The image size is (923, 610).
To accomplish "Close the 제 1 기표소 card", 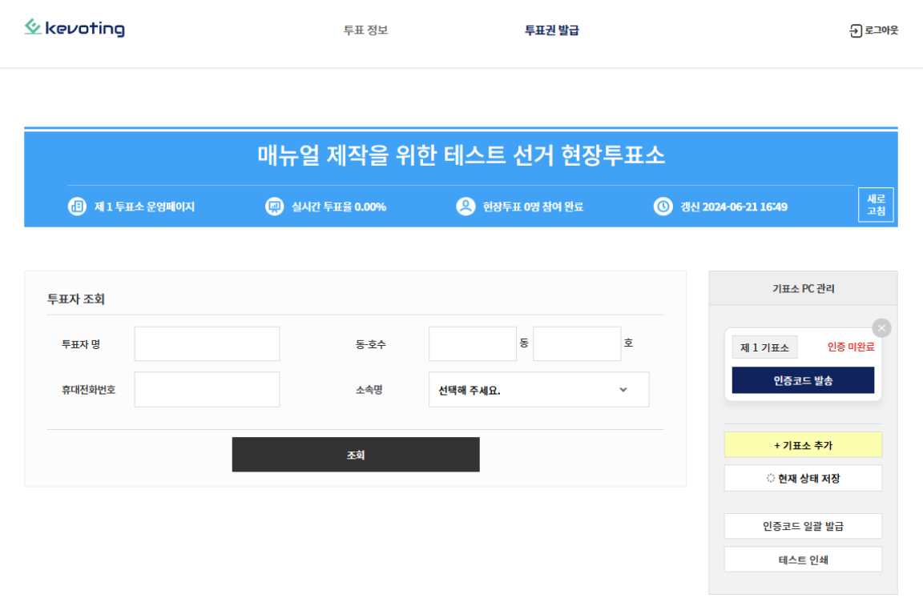I will pos(881,328).
